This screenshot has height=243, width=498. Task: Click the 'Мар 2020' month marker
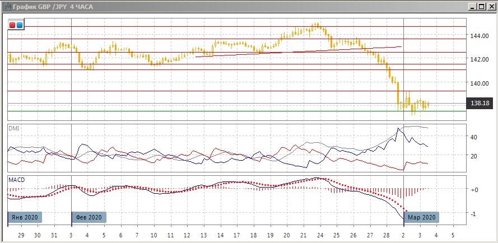click(x=421, y=218)
